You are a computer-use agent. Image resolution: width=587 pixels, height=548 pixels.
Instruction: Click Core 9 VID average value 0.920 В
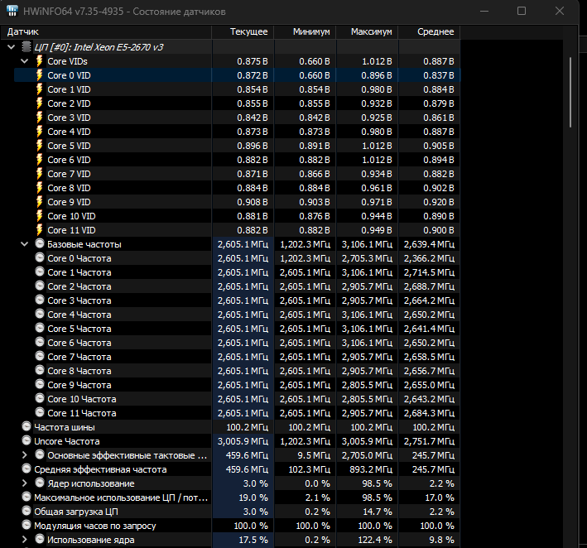tap(439, 202)
